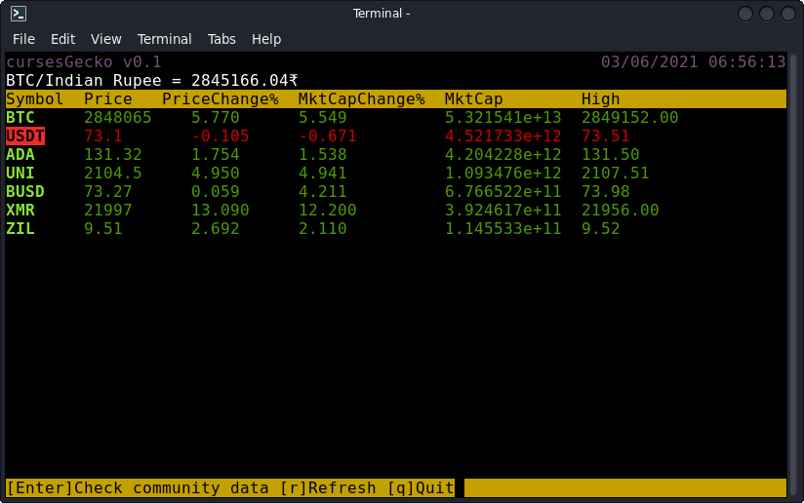
Task: Click XMR high value 21956.00
Action: 620,210
